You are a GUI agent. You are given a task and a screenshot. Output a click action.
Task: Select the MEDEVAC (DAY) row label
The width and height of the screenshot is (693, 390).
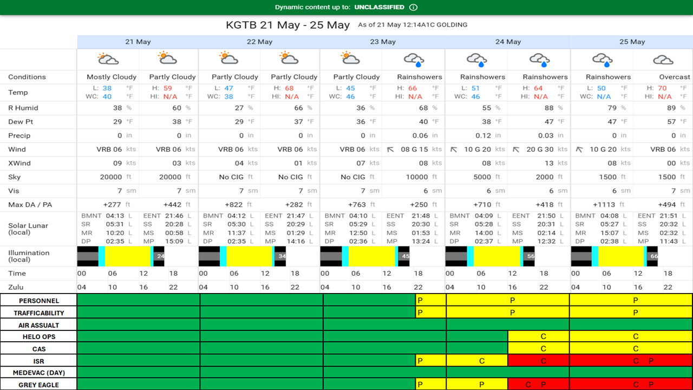pyautogui.click(x=39, y=373)
